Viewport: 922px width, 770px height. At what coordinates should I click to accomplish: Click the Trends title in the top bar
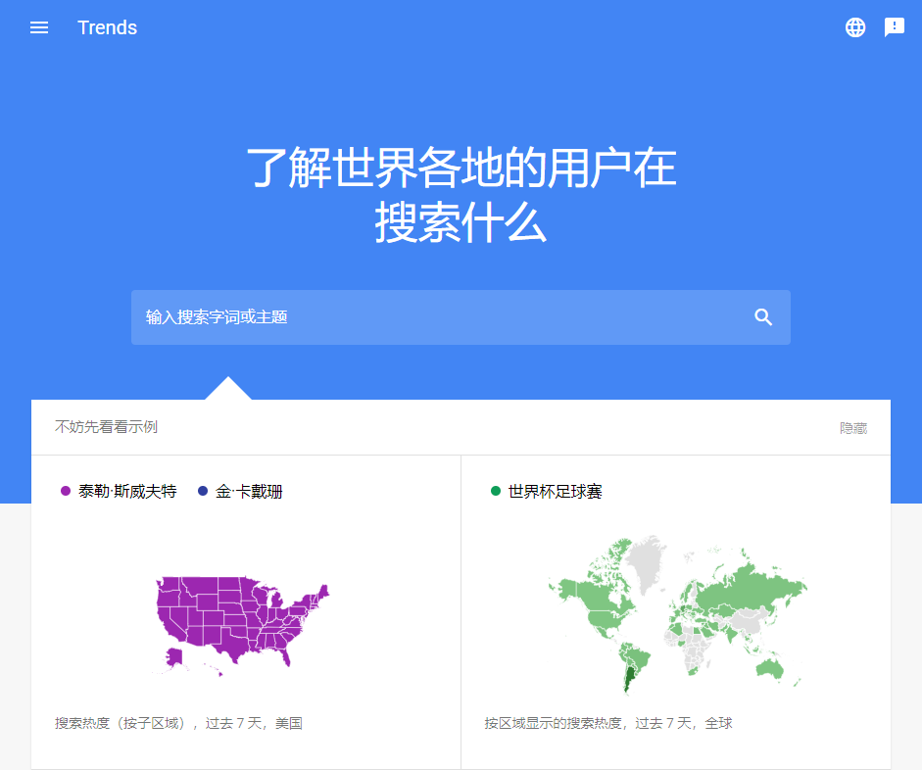(x=107, y=27)
